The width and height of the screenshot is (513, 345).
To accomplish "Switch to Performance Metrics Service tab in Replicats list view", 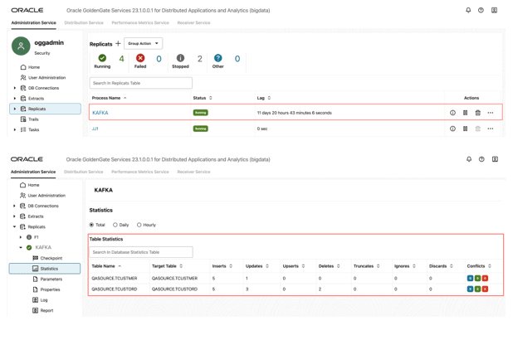I will [140, 22].
